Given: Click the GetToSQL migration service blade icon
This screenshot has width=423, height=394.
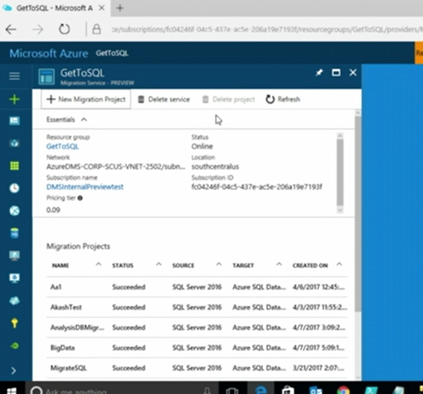Looking at the screenshot, I should click(46, 76).
